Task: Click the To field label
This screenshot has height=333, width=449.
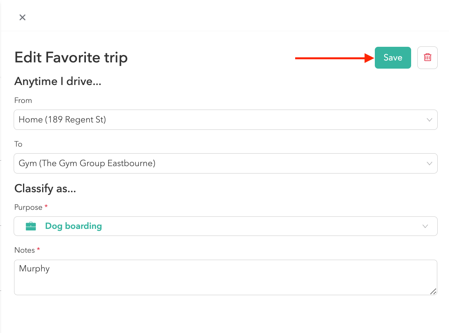Action: (x=18, y=144)
